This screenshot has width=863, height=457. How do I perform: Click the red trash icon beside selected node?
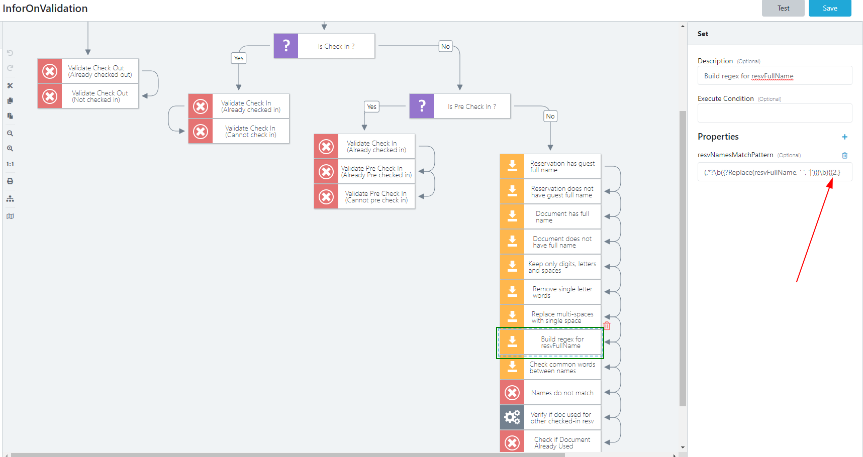click(607, 326)
